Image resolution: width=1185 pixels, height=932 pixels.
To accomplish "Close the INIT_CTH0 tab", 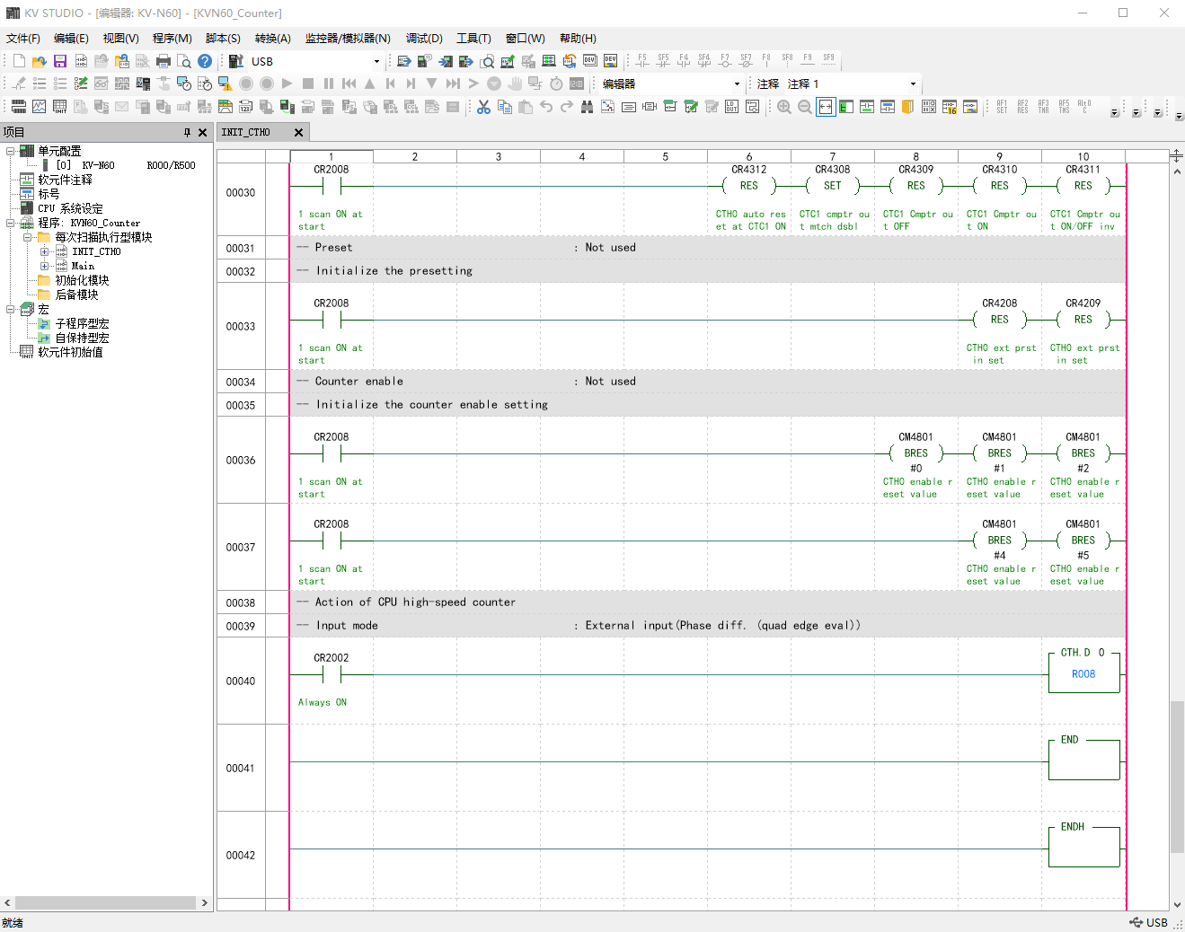I will tap(299, 132).
